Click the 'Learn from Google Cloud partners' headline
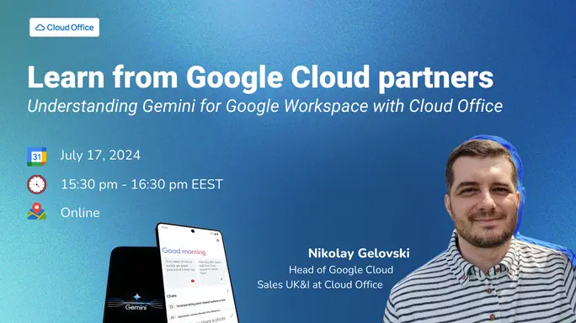 point(260,77)
